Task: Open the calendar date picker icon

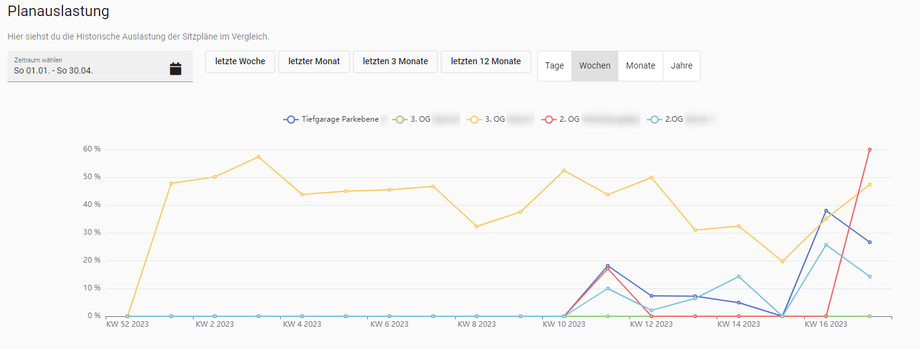Action: (x=176, y=69)
